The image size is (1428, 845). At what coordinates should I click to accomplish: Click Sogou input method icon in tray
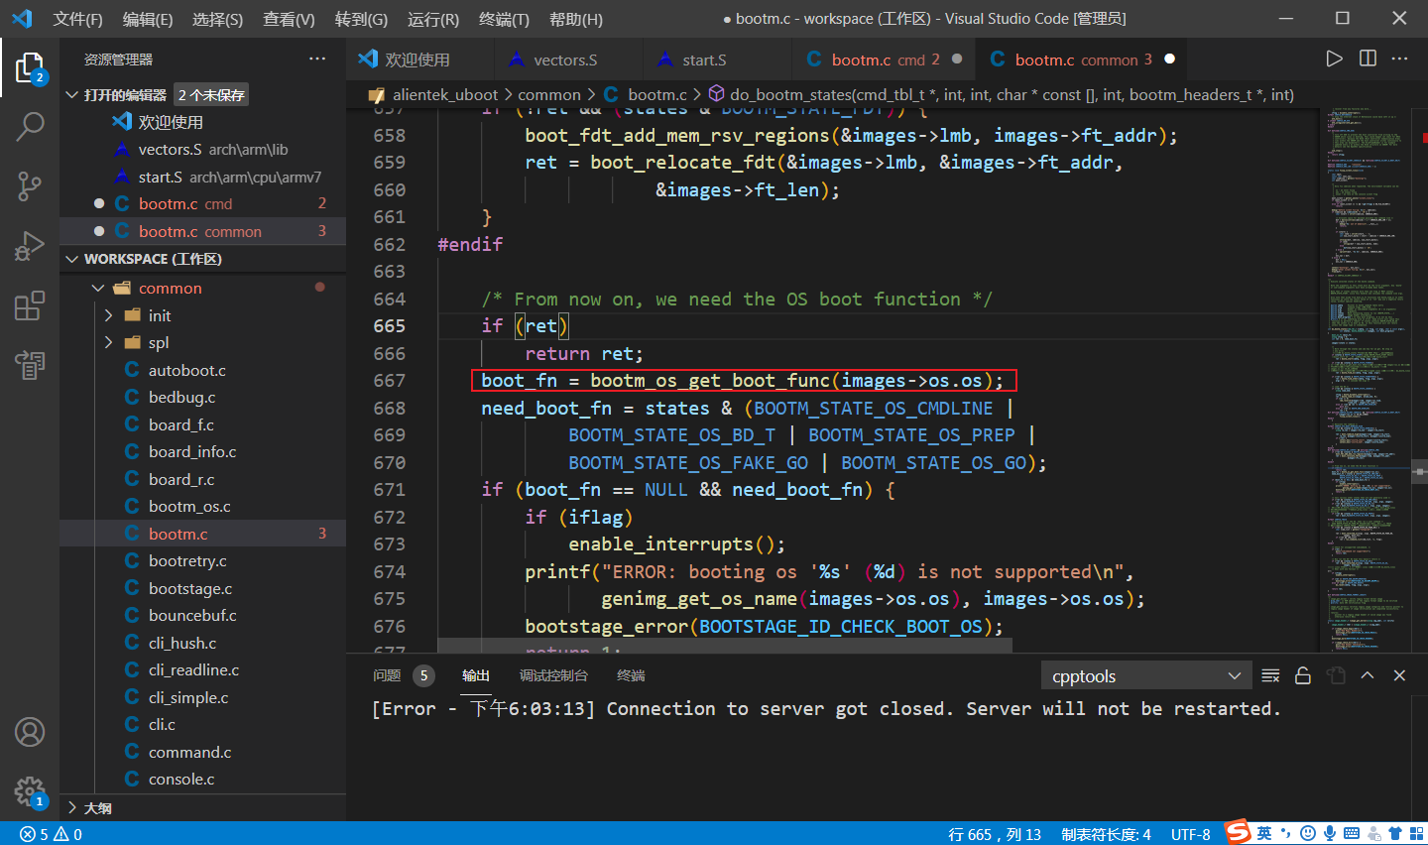pos(1238,833)
